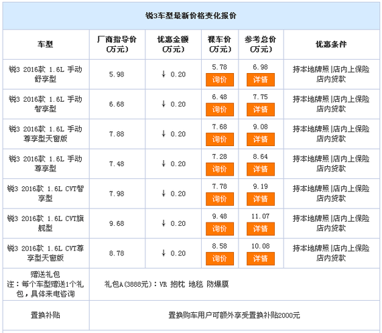Open 详情 for 1.6L CVT智享型
382x333 pixels.
261,199
